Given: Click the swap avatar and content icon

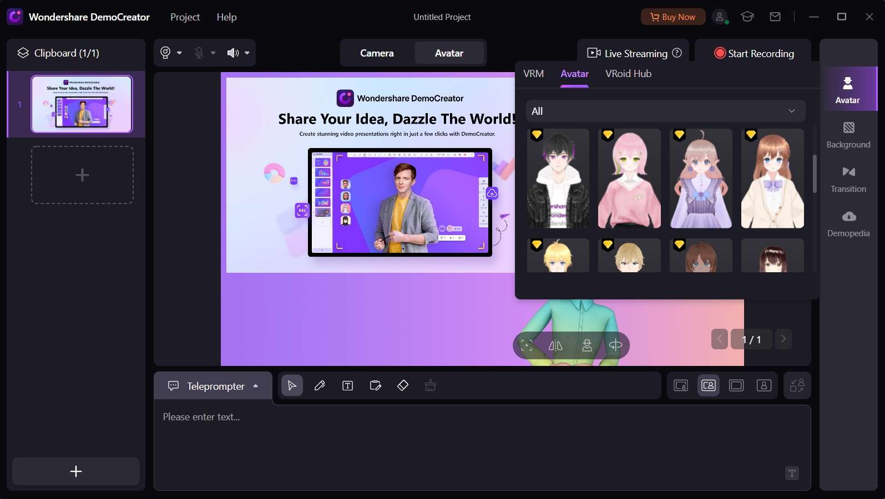Looking at the screenshot, I should [x=797, y=385].
